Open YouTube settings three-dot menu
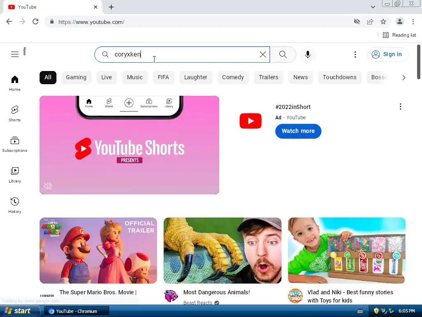 pos(355,54)
